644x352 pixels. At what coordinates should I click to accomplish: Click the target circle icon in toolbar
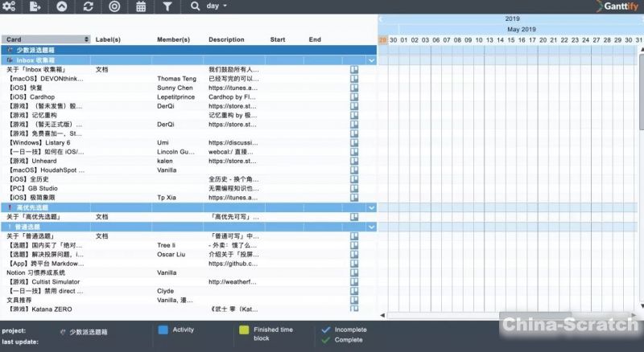coord(114,6)
